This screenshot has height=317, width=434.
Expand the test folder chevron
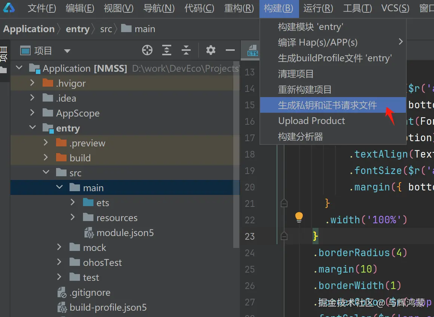pos(59,277)
